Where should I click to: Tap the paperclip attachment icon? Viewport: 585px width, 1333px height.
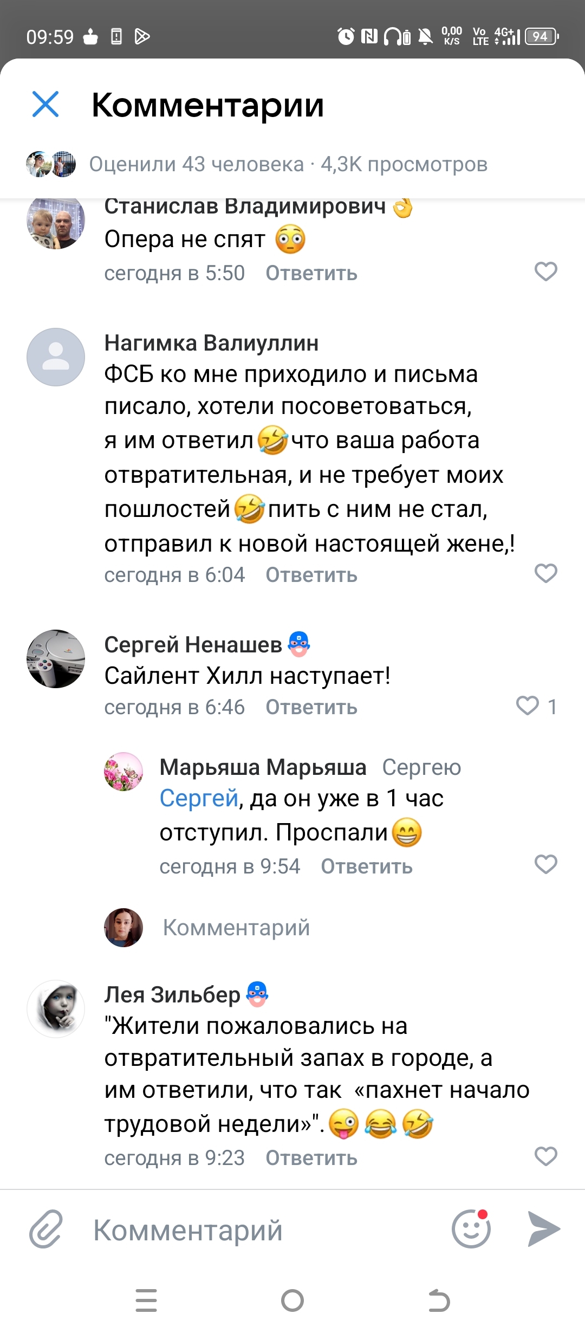[46, 1229]
